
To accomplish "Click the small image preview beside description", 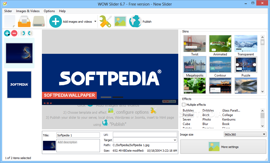I will [49, 146].
